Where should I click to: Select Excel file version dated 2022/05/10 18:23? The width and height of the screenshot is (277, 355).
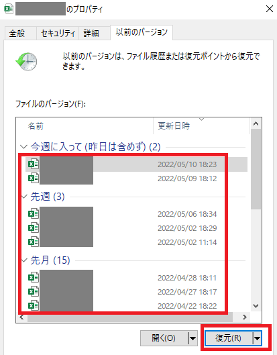click(x=136, y=164)
